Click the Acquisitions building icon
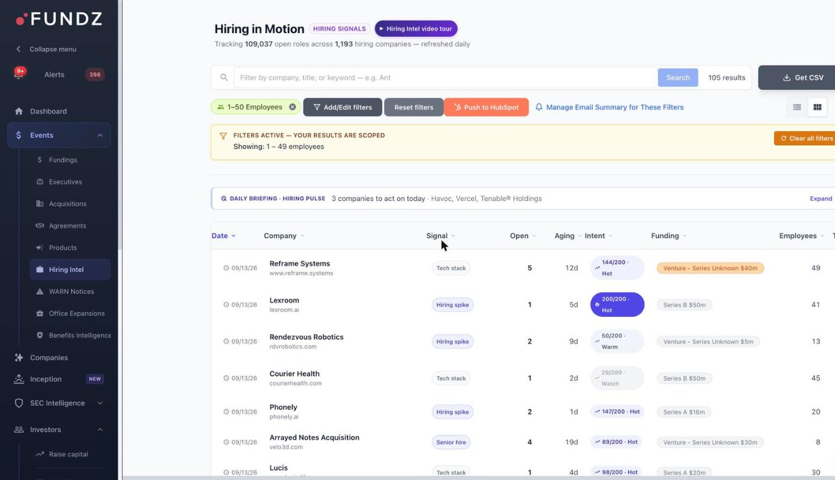The image size is (835, 480). 40,204
